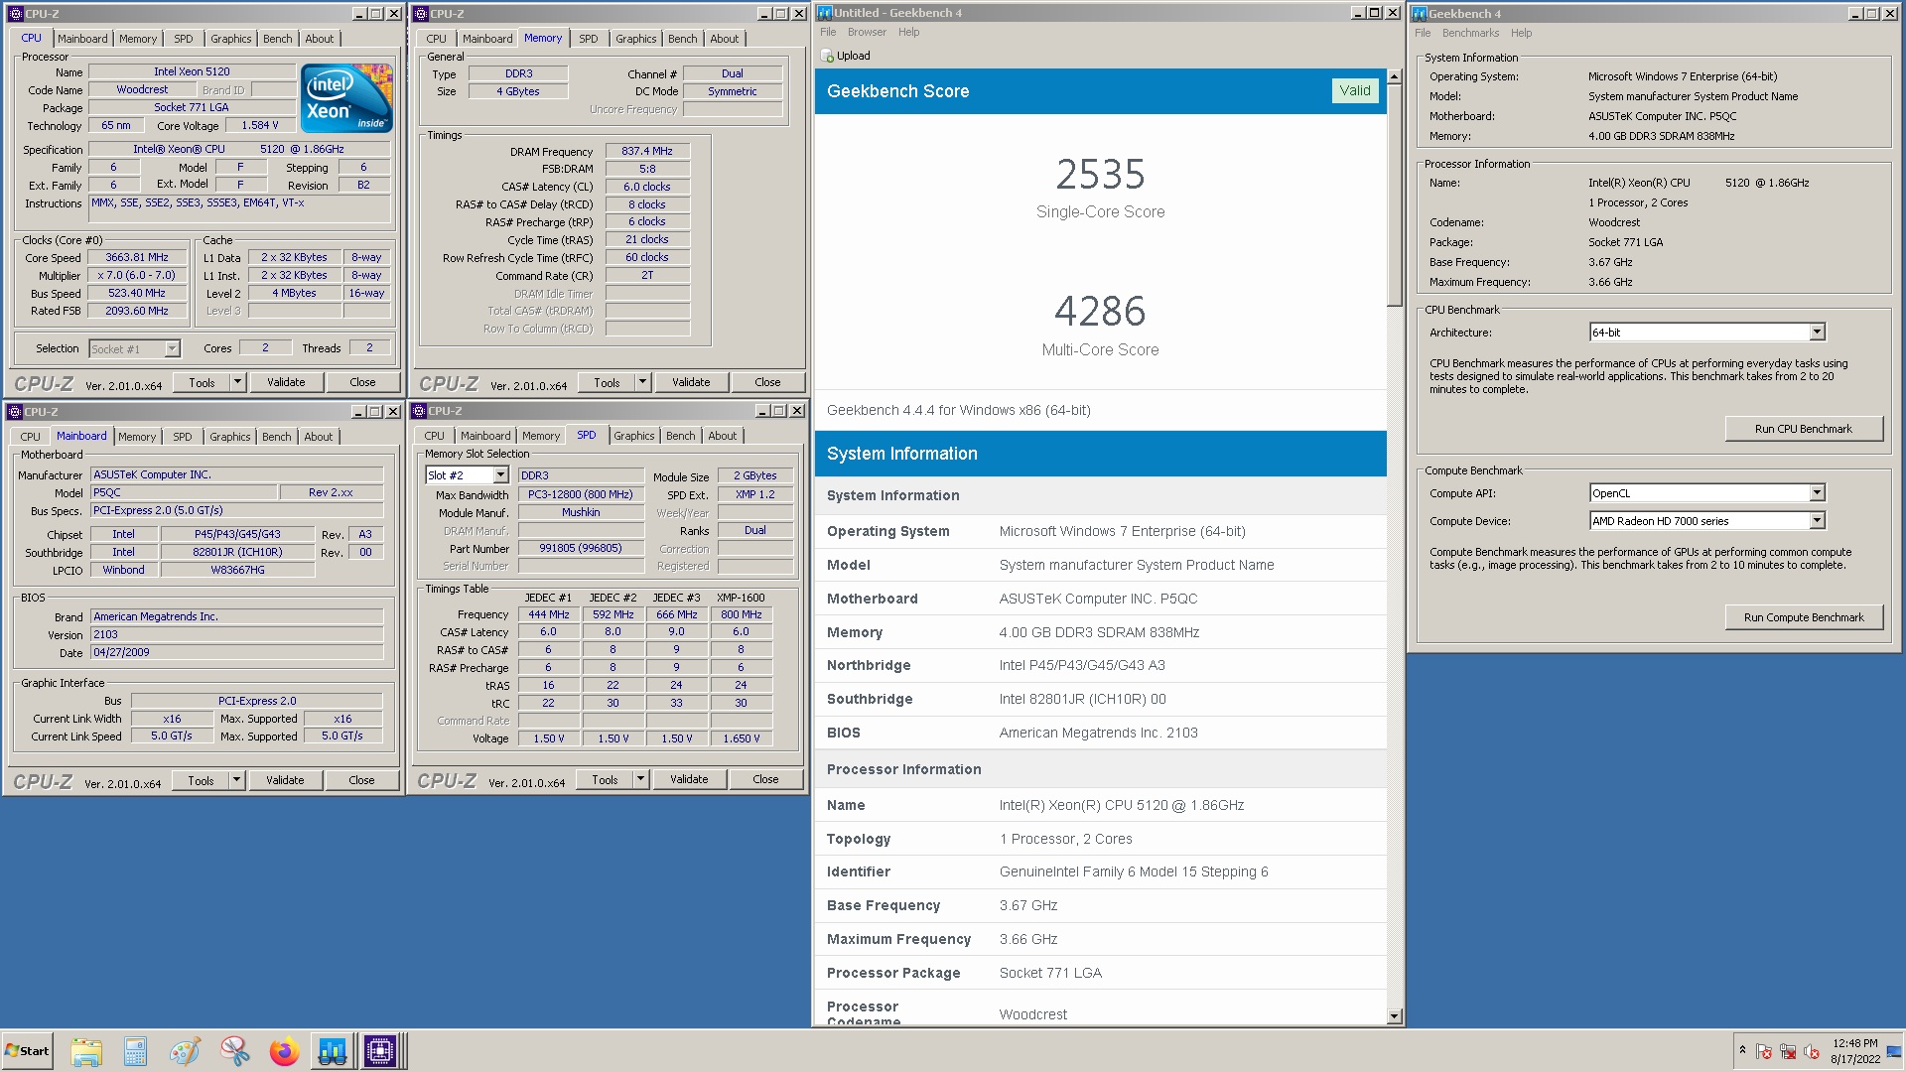Click Validate in the CPU-Z SPD window
The width and height of the screenshot is (1906, 1072).
point(689,779)
